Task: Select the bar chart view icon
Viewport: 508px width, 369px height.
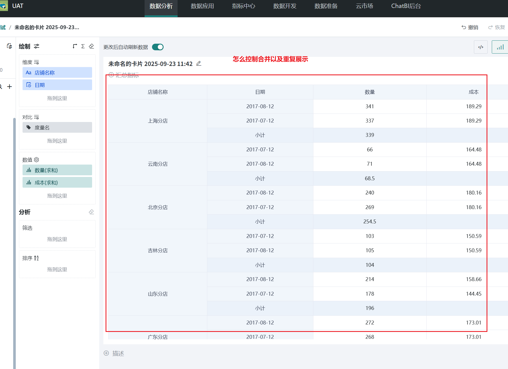Action: pyautogui.click(x=500, y=47)
